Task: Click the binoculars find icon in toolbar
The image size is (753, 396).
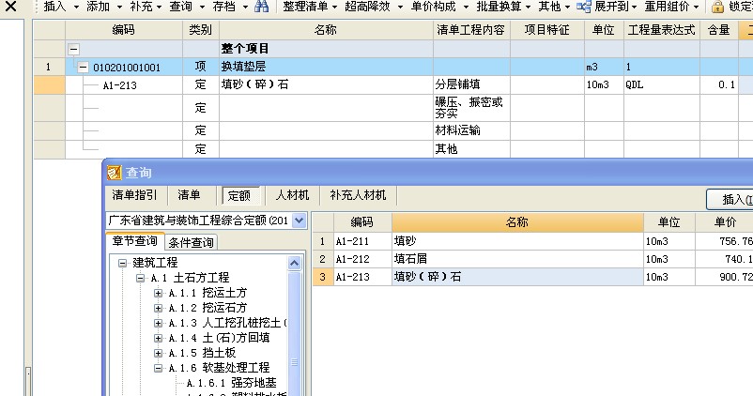Action: point(262,7)
